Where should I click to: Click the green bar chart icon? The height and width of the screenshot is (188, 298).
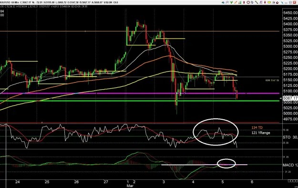pos(240,2)
